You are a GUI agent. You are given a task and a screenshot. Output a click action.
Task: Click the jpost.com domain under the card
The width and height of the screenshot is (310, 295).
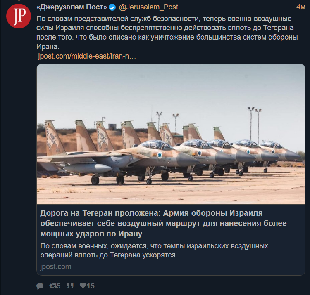(56, 267)
